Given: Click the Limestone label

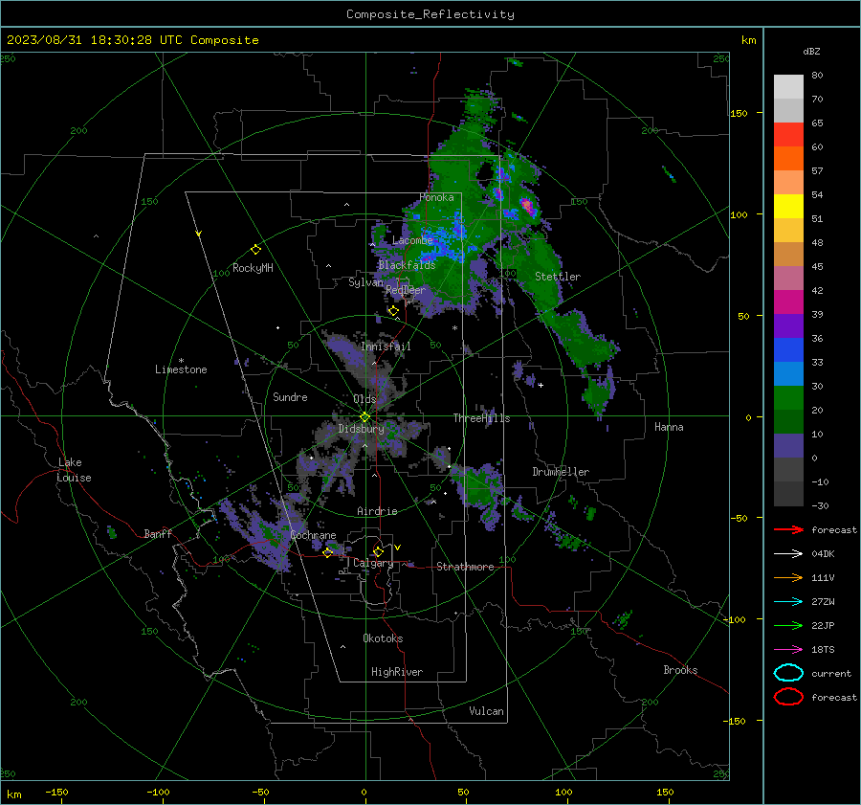Looking at the screenshot, I should point(181,369).
